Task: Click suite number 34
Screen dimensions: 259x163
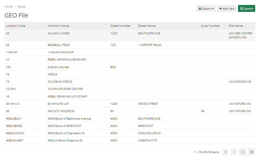Action: click(202, 111)
